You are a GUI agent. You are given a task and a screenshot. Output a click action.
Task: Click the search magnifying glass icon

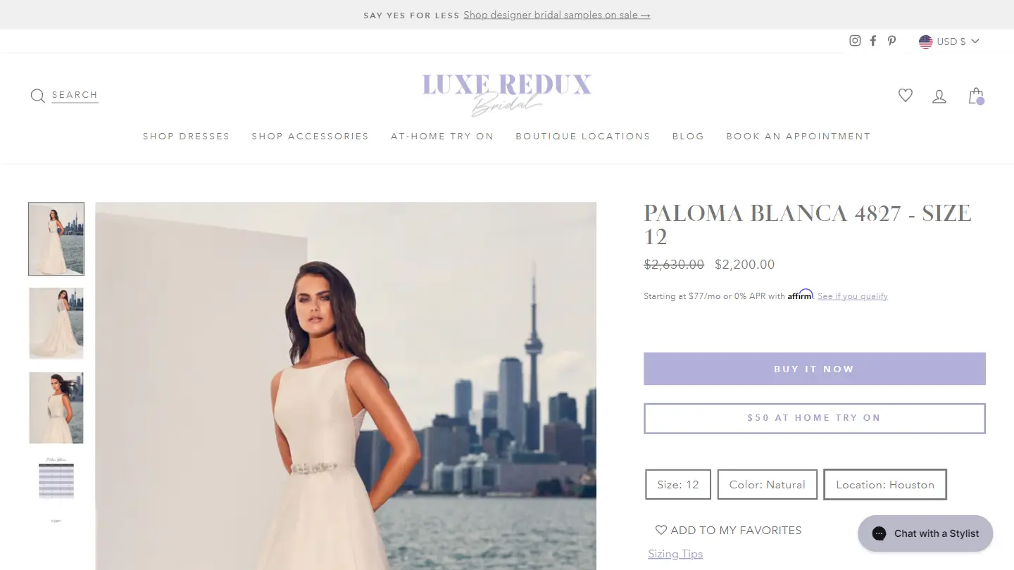38,96
